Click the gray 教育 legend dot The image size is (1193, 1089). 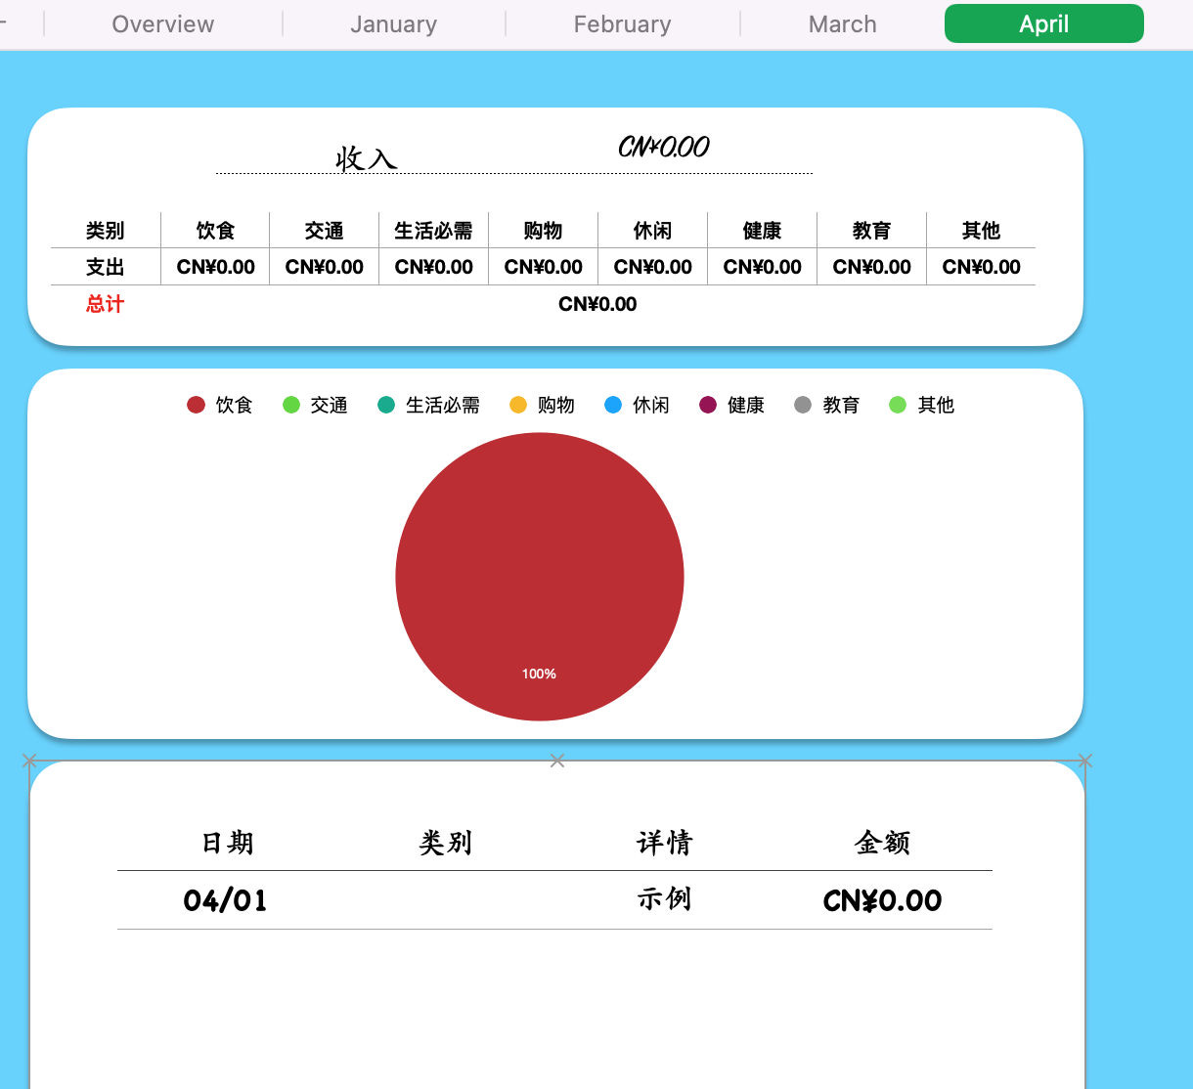[803, 405]
